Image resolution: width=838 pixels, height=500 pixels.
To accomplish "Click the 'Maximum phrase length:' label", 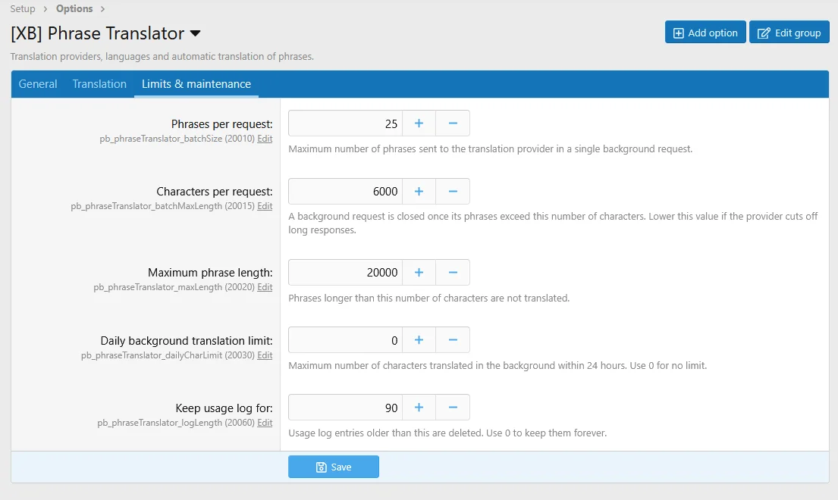I will tap(210, 273).
